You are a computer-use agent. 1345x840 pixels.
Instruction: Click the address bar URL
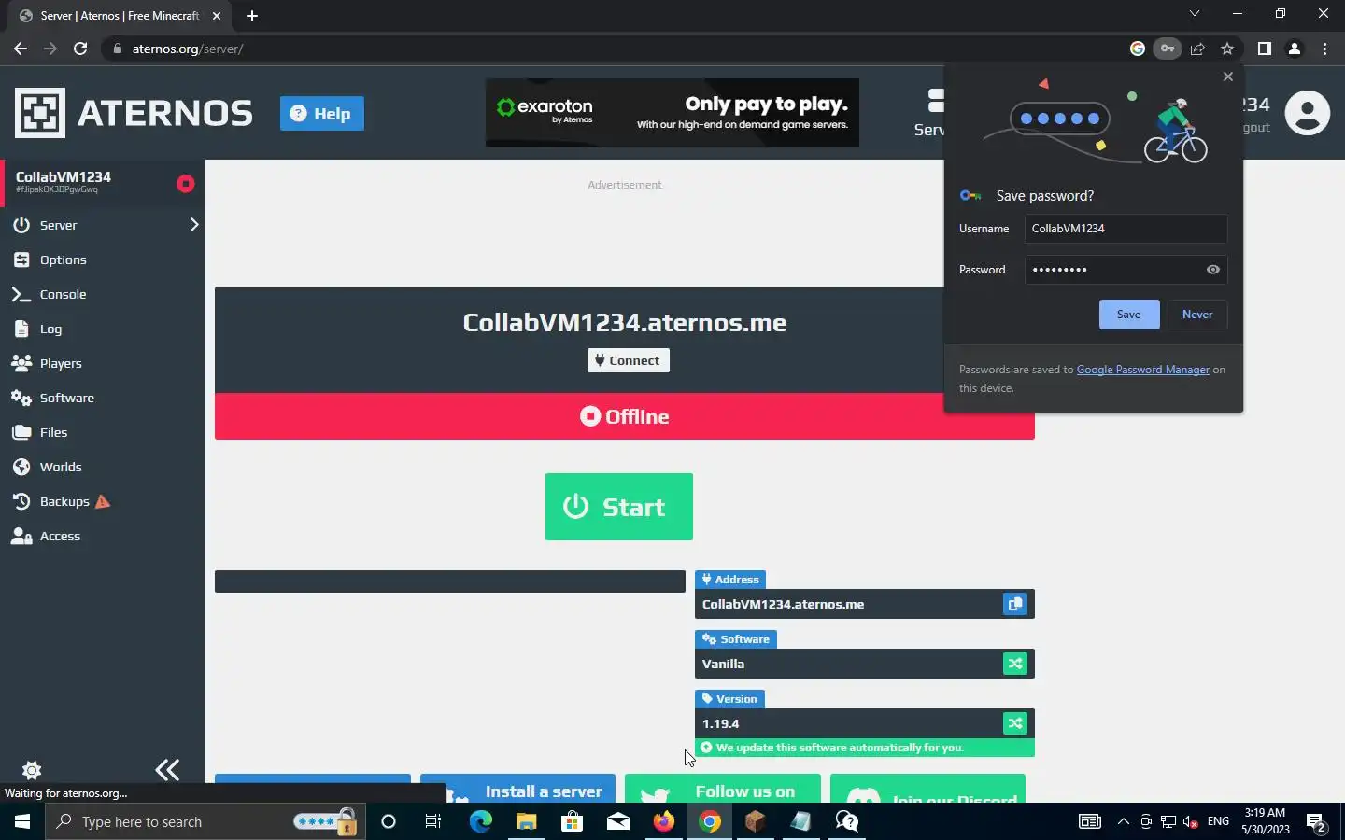point(188,49)
